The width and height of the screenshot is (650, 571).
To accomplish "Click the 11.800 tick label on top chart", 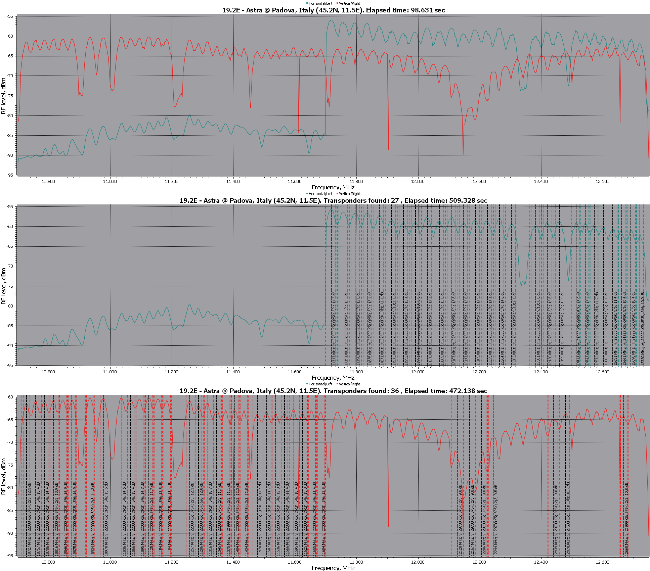I will 356,182.
